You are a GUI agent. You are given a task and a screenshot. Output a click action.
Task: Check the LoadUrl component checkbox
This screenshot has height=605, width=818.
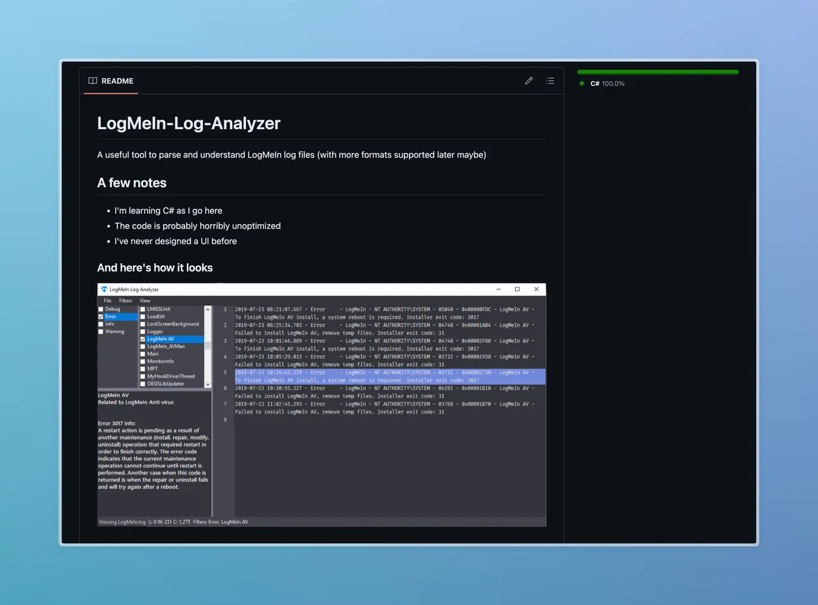click(143, 317)
